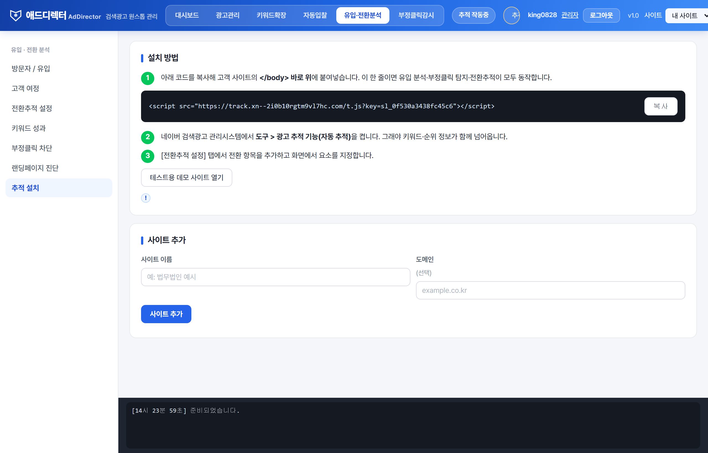The height and width of the screenshot is (453, 708).
Task: Click the exclamation info icon
Action: pos(146,198)
